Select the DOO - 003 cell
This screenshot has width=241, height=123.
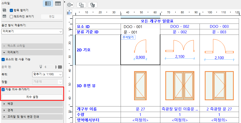tap(219, 27)
